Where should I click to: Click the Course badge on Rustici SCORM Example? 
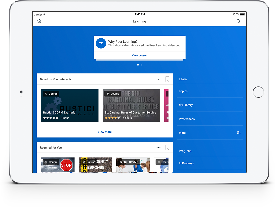point(51,94)
